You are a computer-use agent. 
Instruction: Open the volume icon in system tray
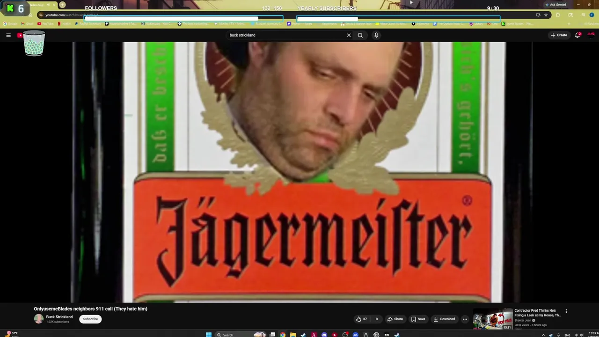point(582,335)
